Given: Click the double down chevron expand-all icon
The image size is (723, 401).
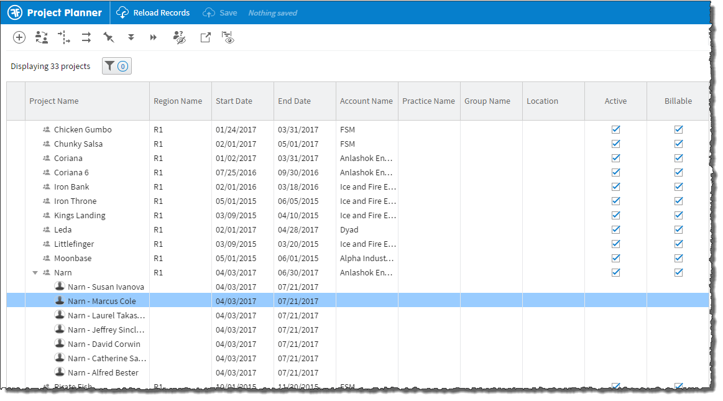Looking at the screenshot, I should 131,38.
